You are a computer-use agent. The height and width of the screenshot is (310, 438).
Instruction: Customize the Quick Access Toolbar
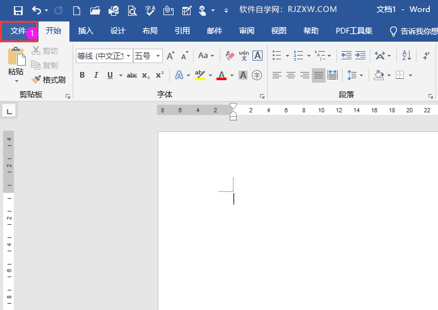226,11
